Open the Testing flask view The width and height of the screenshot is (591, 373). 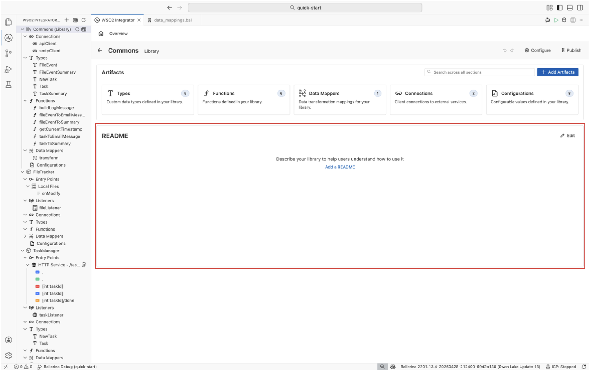pos(8,85)
